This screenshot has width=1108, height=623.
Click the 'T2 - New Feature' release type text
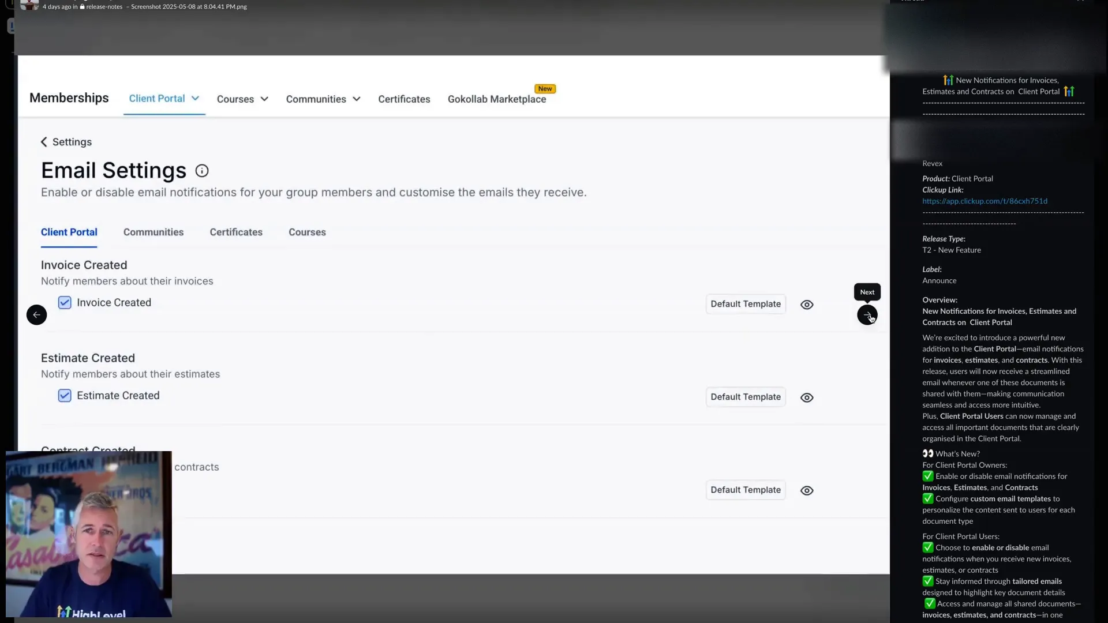point(951,250)
